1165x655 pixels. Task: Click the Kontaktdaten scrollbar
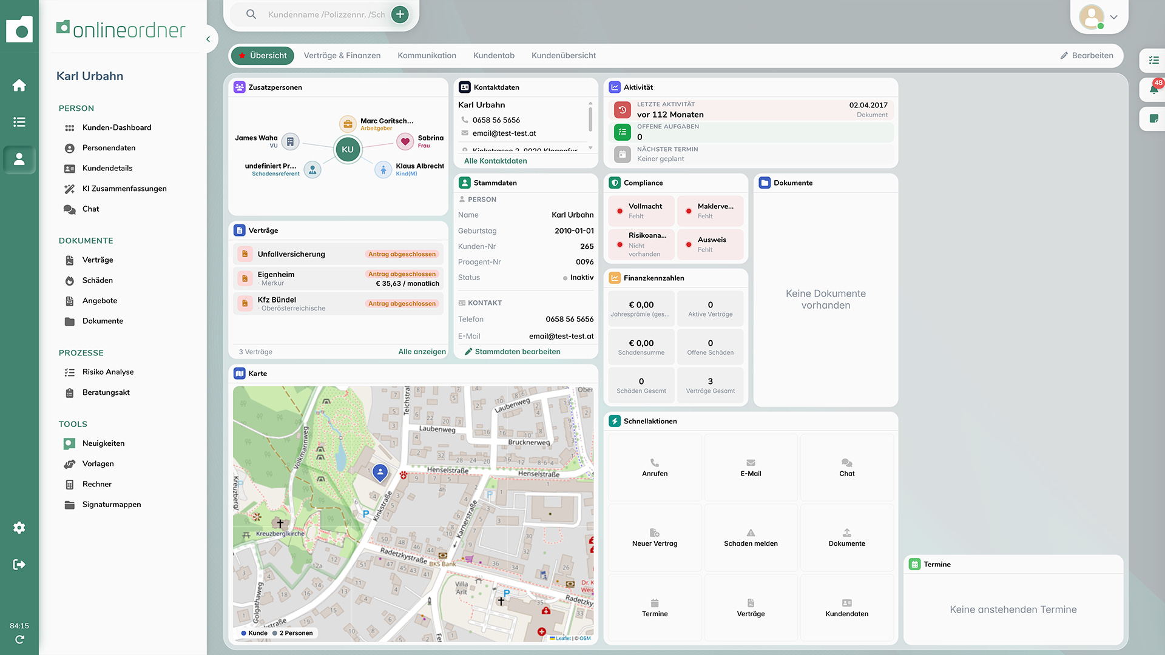590,118
